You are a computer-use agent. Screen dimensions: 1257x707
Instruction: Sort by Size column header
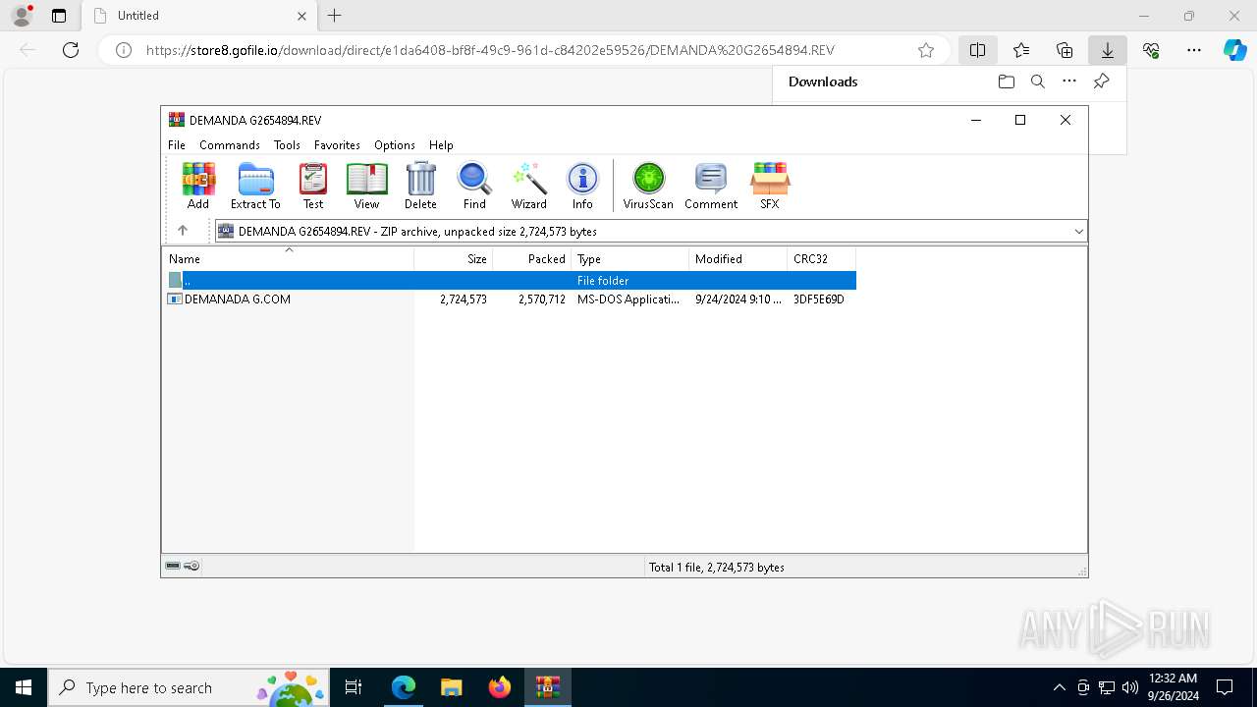tap(453, 259)
